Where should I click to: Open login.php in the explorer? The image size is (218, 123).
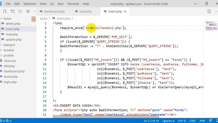(x=10, y=82)
